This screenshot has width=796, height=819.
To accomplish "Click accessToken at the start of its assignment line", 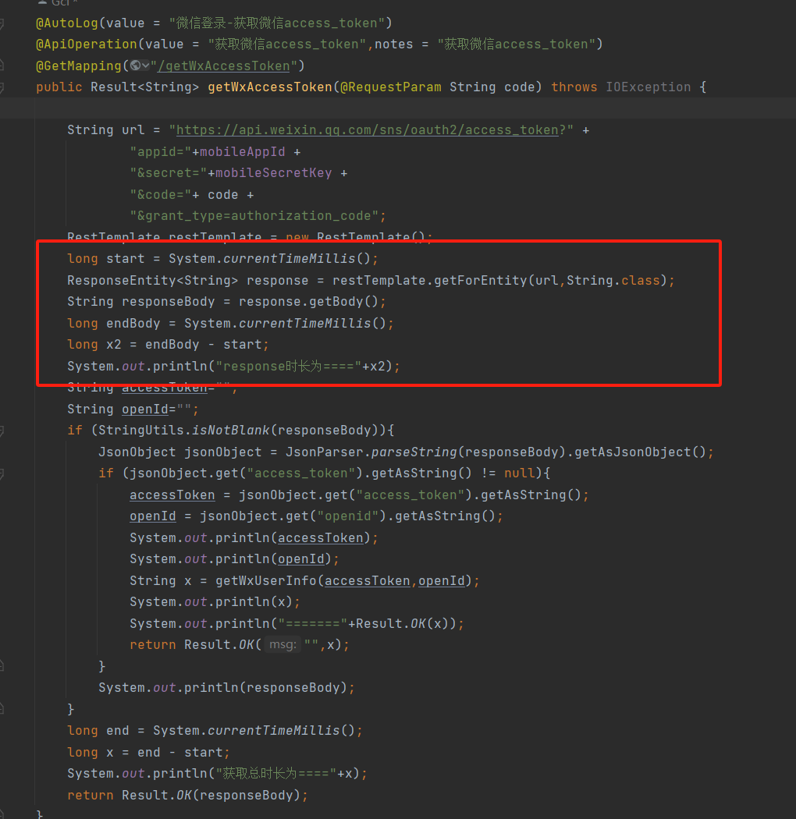I will click(172, 495).
